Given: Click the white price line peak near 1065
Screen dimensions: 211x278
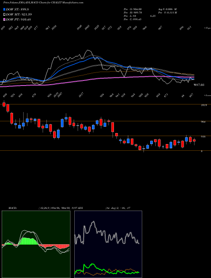Looking at the screenshot, I should point(88,51).
